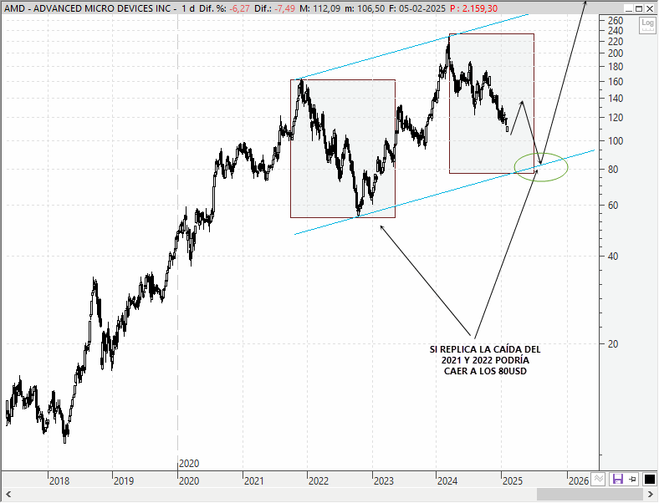This screenshot has width=659, height=503.
Task: Toggle the Log scale button
Action: [x=647, y=25]
